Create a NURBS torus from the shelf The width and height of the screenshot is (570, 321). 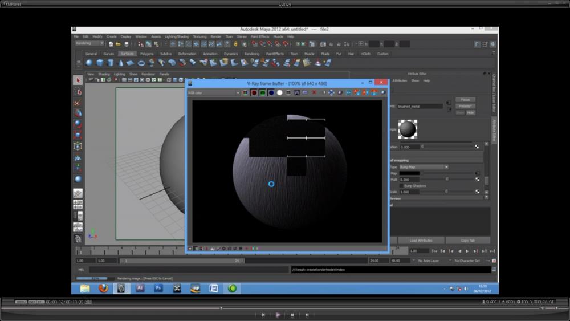click(x=141, y=63)
